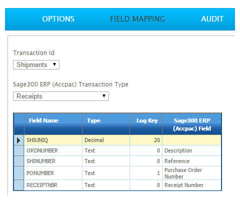Click the Purchase Order Number mapping cell
Viewport: 240px width, 200px height.
(x=192, y=173)
